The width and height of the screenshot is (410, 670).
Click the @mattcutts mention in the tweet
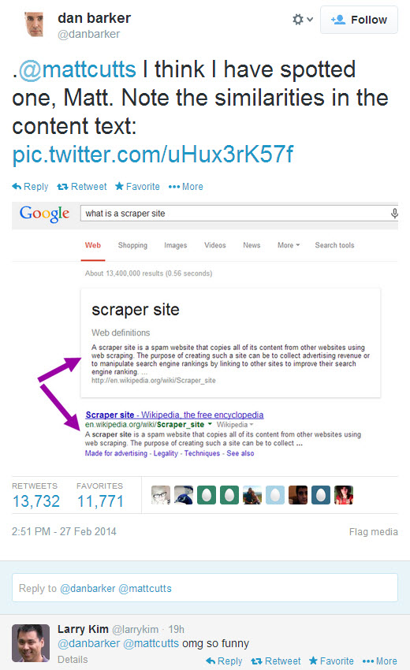point(77,69)
